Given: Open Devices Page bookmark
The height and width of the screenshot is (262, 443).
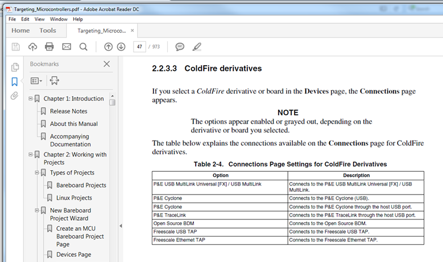Looking at the screenshot, I should click(x=73, y=255).
